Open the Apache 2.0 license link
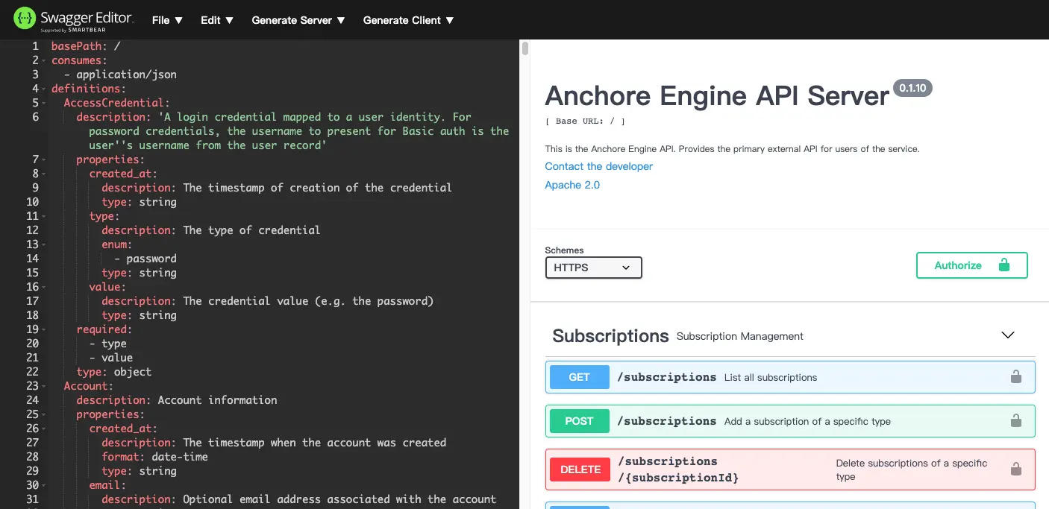 coord(572,185)
